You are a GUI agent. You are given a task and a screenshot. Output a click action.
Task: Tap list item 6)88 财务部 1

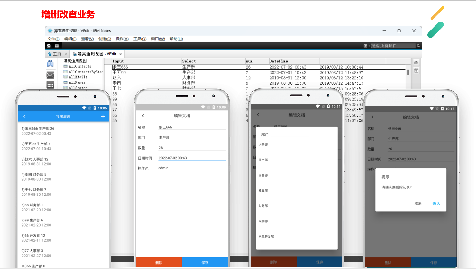click(63, 207)
